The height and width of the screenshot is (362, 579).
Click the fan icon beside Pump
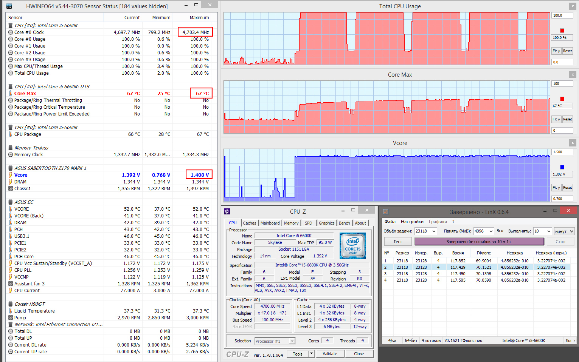pos(11,318)
